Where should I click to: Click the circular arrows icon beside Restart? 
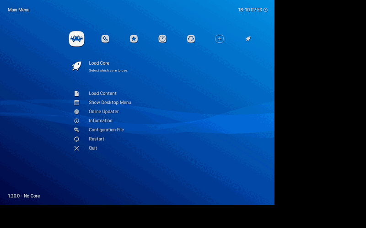pos(76,139)
